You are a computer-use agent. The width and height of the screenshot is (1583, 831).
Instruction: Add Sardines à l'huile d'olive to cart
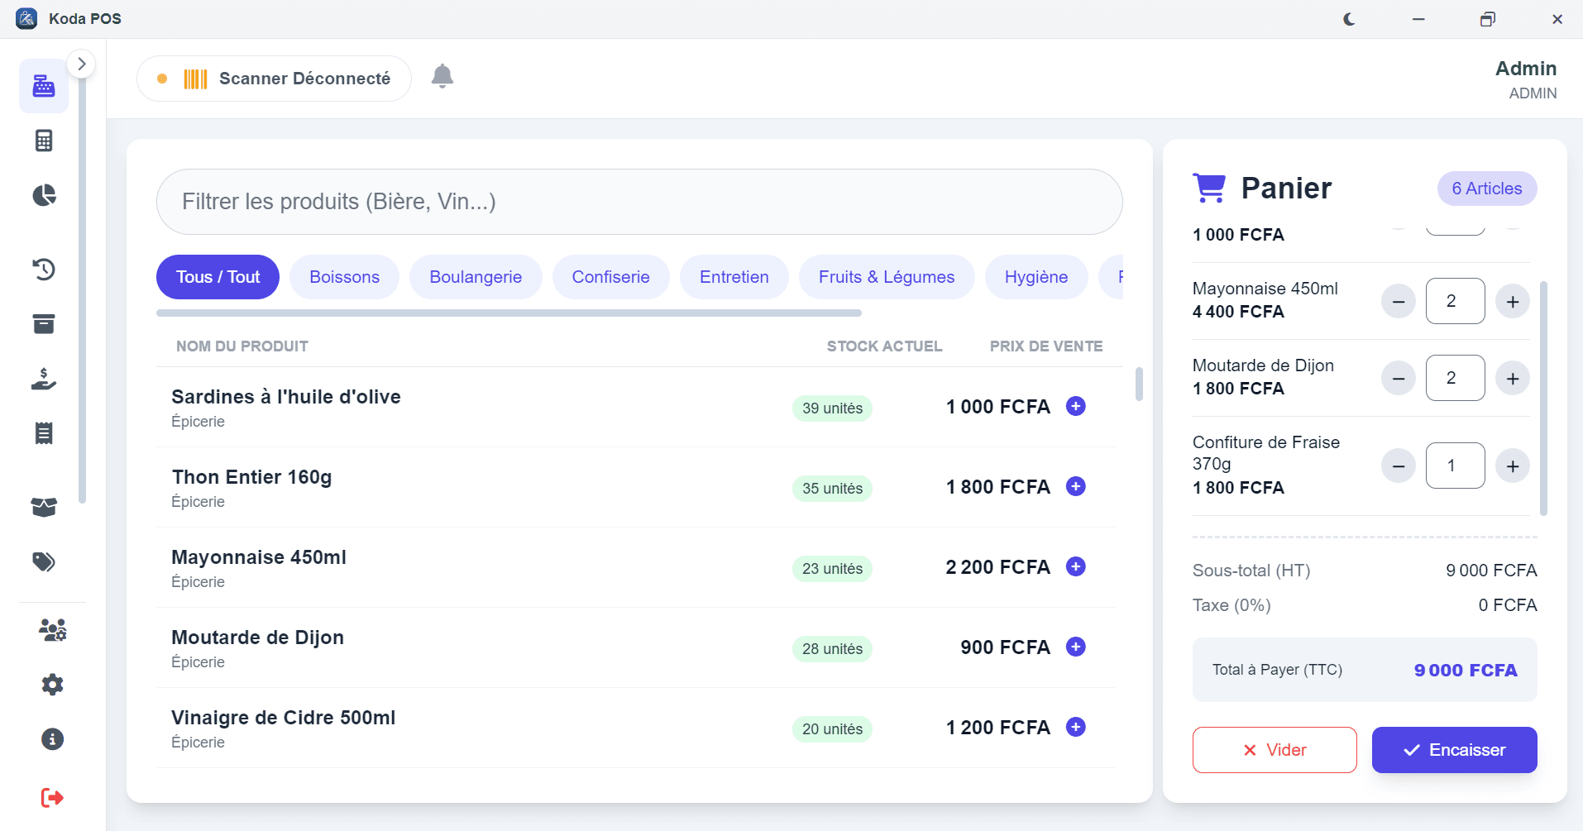tap(1076, 406)
